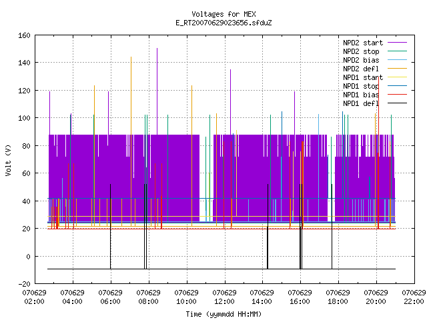The image size is (427, 320).
Task: Click the Time (yymmdd HH:MM) axis label
Action: 224,314
